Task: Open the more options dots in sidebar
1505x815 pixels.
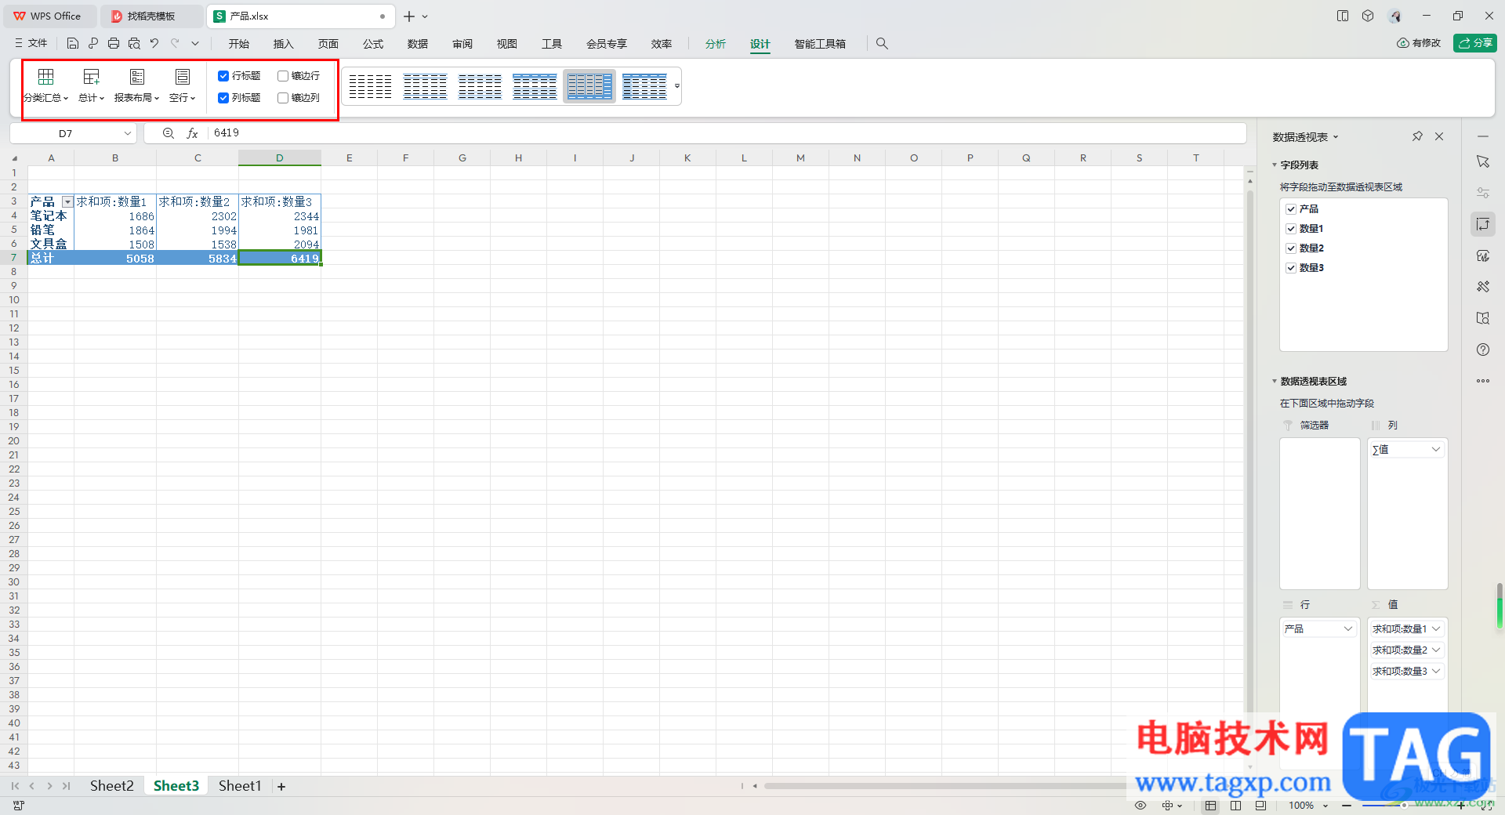Action: pyautogui.click(x=1483, y=381)
